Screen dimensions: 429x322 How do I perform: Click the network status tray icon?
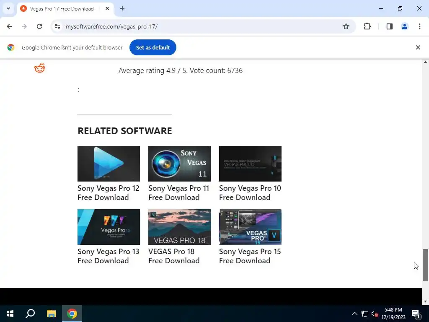coord(365,314)
